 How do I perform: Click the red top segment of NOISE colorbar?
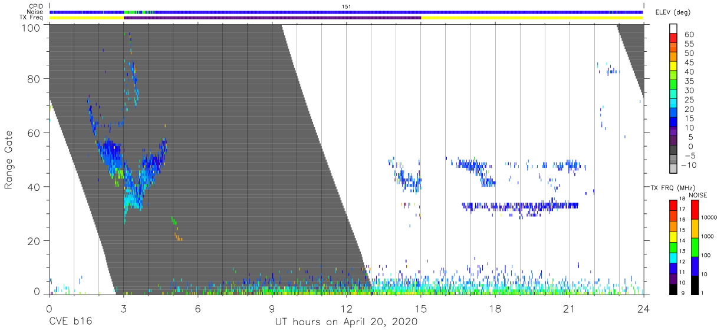[x=695, y=210]
